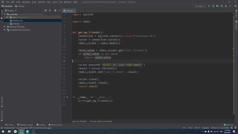Open the Python Console tool window

pyautogui.click(x=55, y=125)
